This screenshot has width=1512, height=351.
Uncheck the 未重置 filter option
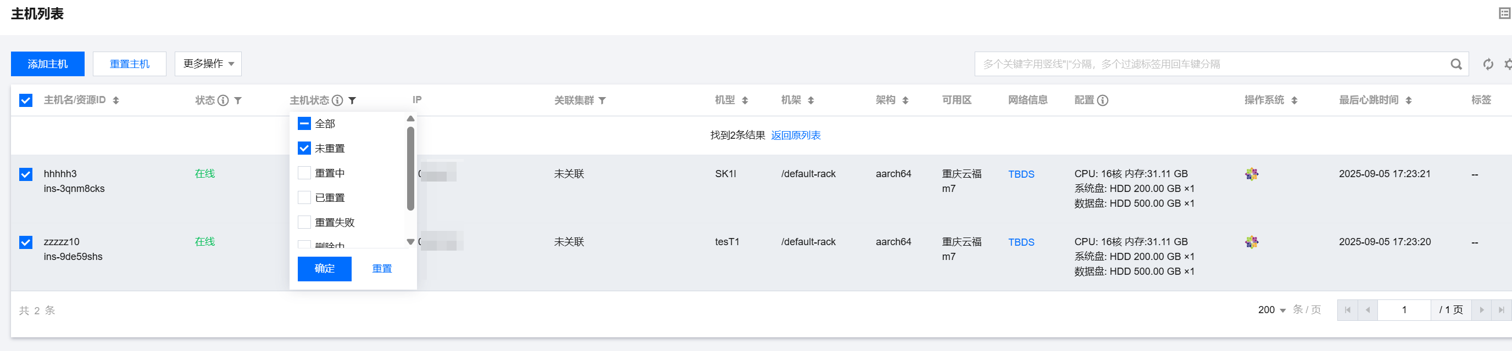(x=304, y=148)
